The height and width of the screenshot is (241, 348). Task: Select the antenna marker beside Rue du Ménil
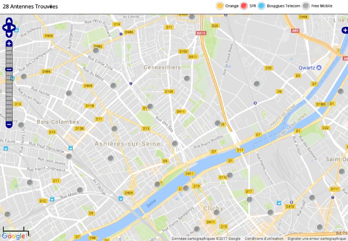click(113, 86)
